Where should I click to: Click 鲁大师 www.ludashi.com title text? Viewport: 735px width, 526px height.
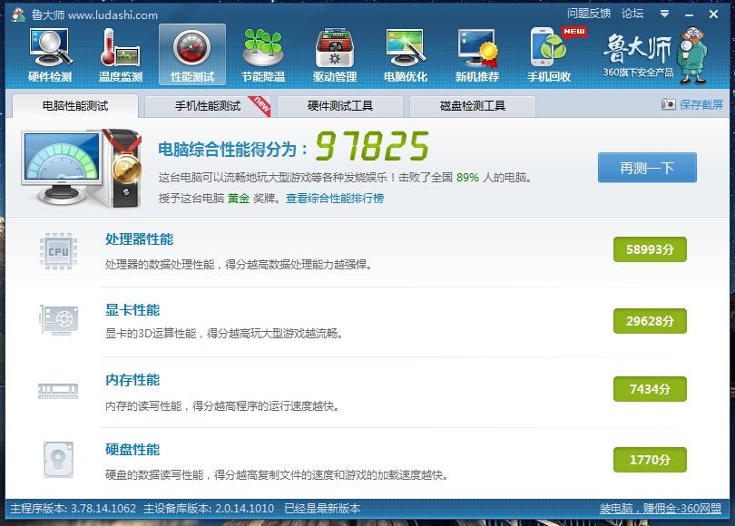tap(94, 15)
